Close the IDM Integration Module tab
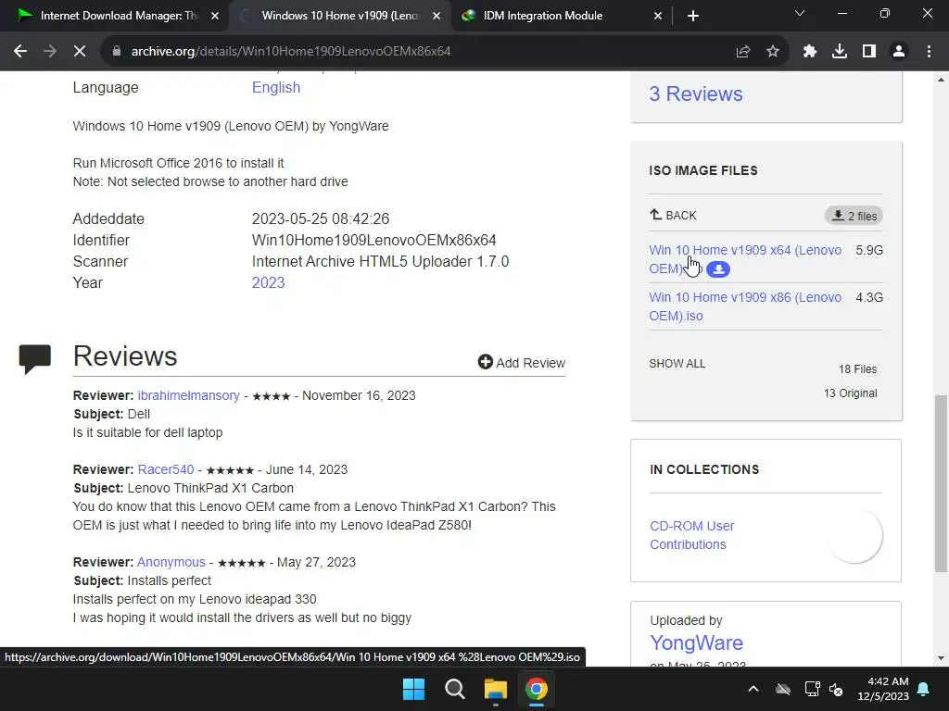This screenshot has width=949, height=711. click(x=658, y=16)
